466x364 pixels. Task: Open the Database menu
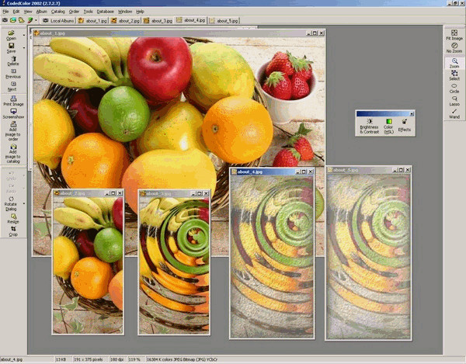106,12
